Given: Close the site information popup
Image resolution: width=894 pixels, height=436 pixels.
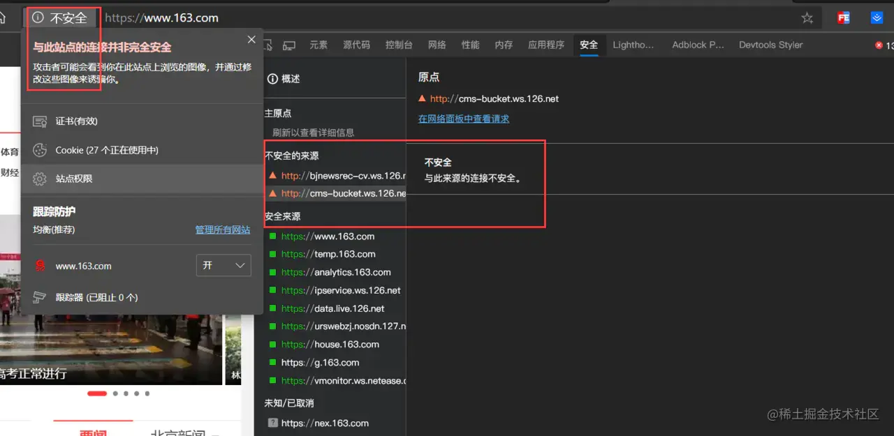Looking at the screenshot, I should (251, 40).
